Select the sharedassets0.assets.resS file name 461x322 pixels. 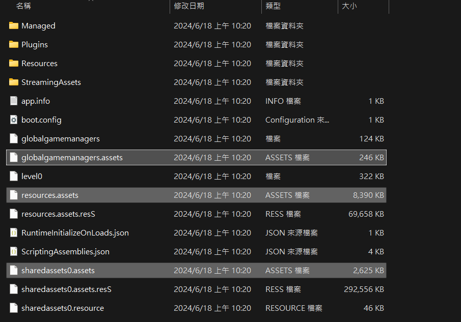[66, 289]
